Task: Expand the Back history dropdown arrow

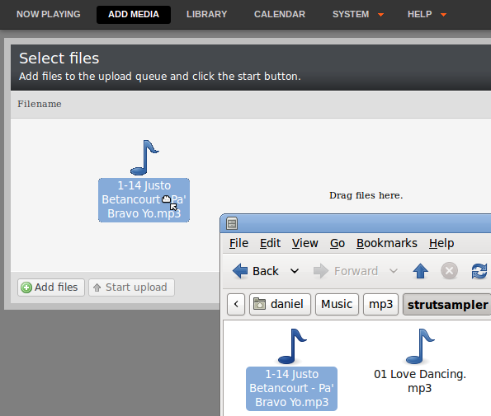Action: point(295,271)
